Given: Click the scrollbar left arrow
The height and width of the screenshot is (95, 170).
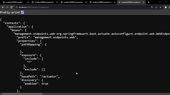Looking at the screenshot, I should tap(1, 94).
